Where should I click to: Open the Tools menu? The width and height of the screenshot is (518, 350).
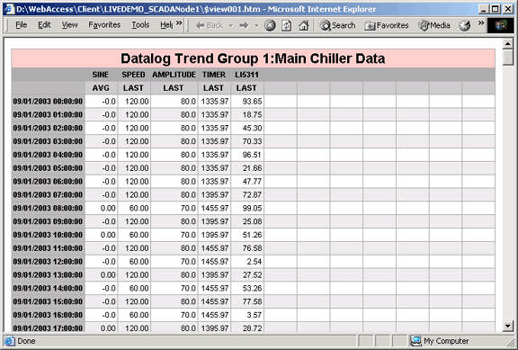[140, 25]
